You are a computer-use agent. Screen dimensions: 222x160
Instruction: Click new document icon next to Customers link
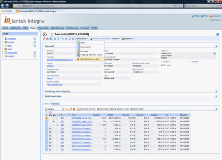[x=35, y=39]
